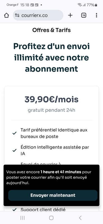Image resolution: width=103 pixels, height=224 pixels.
Task: Click 'gratuit pendant 24h' text
Action: point(51,110)
